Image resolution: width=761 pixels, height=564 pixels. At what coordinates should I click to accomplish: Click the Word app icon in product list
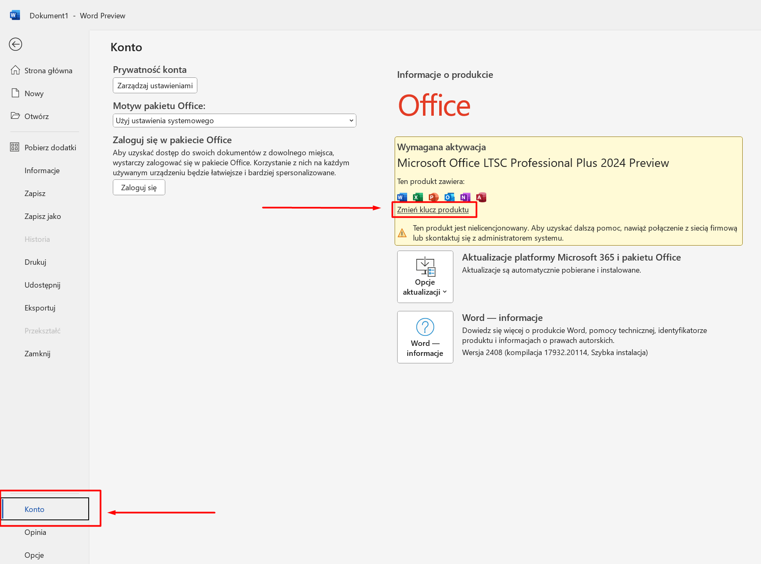click(402, 197)
